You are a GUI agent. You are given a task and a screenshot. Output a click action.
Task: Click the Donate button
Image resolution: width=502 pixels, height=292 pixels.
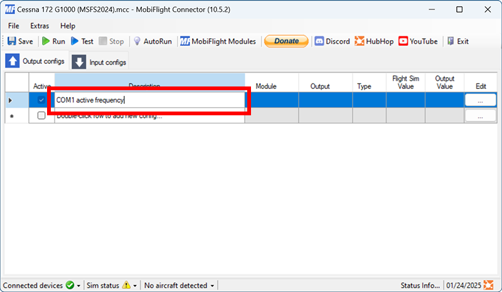286,41
